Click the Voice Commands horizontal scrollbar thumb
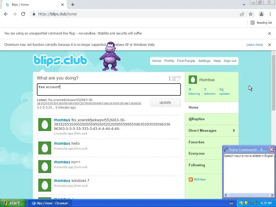Image resolution: width=276 pixels, height=207 pixels. coord(249,195)
